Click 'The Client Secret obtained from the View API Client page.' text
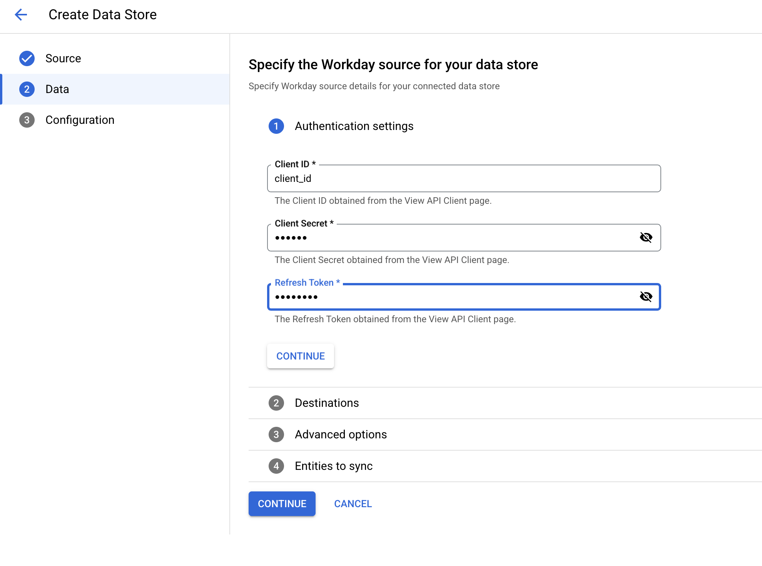Viewport: 762px width, 566px height. pos(392,260)
